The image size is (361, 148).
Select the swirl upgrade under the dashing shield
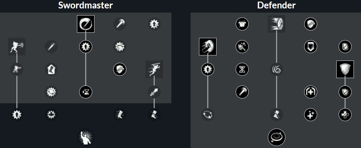tap(277, 69)
